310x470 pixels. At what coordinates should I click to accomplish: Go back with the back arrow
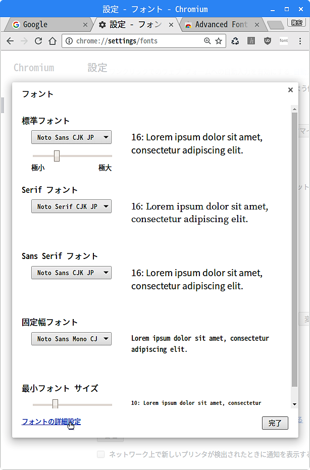(10, 41)
